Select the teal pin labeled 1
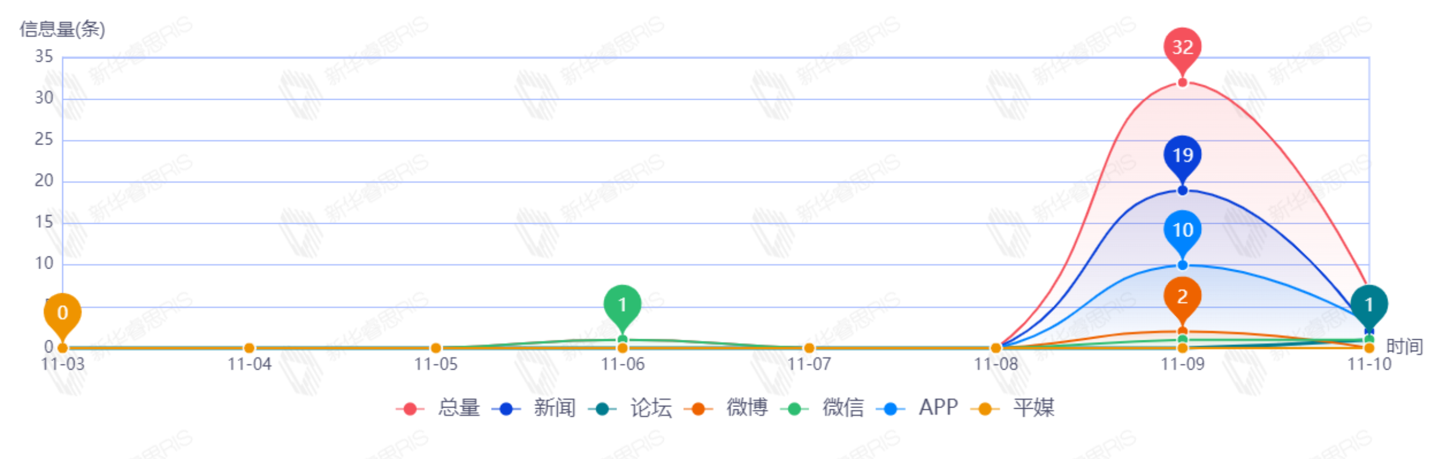 click(1369, 305)
